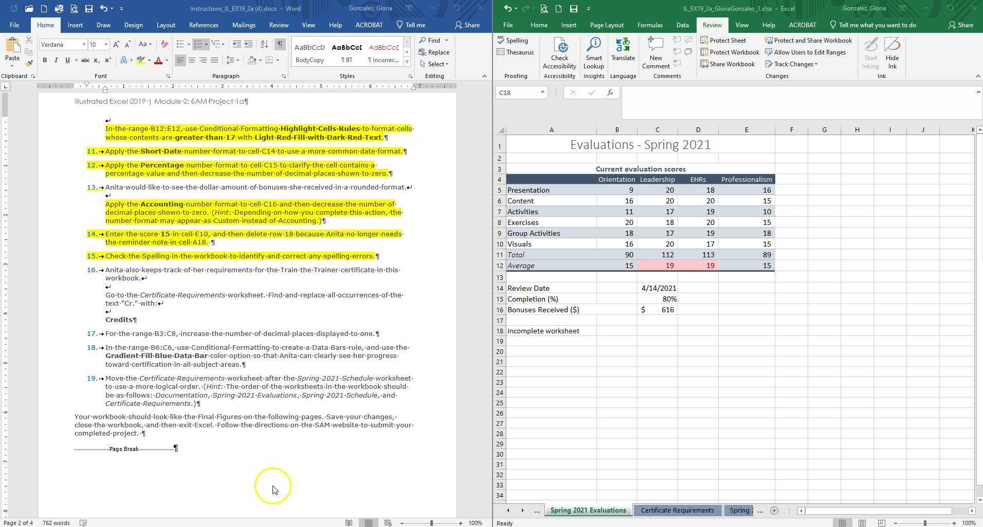Open the Thesaurus in Excel
983x527 pixels.
(515, 52)
